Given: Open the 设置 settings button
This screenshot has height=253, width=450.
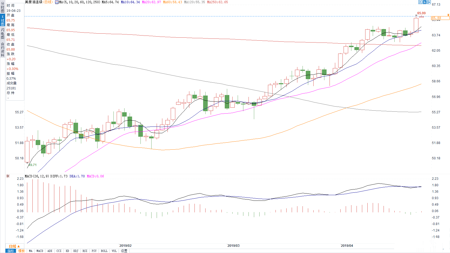Looking at the screenshot, I should tap(124, 251).
